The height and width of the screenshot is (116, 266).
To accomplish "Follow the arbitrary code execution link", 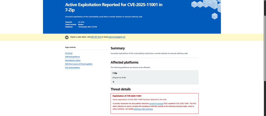I will (x=143, y=109).
